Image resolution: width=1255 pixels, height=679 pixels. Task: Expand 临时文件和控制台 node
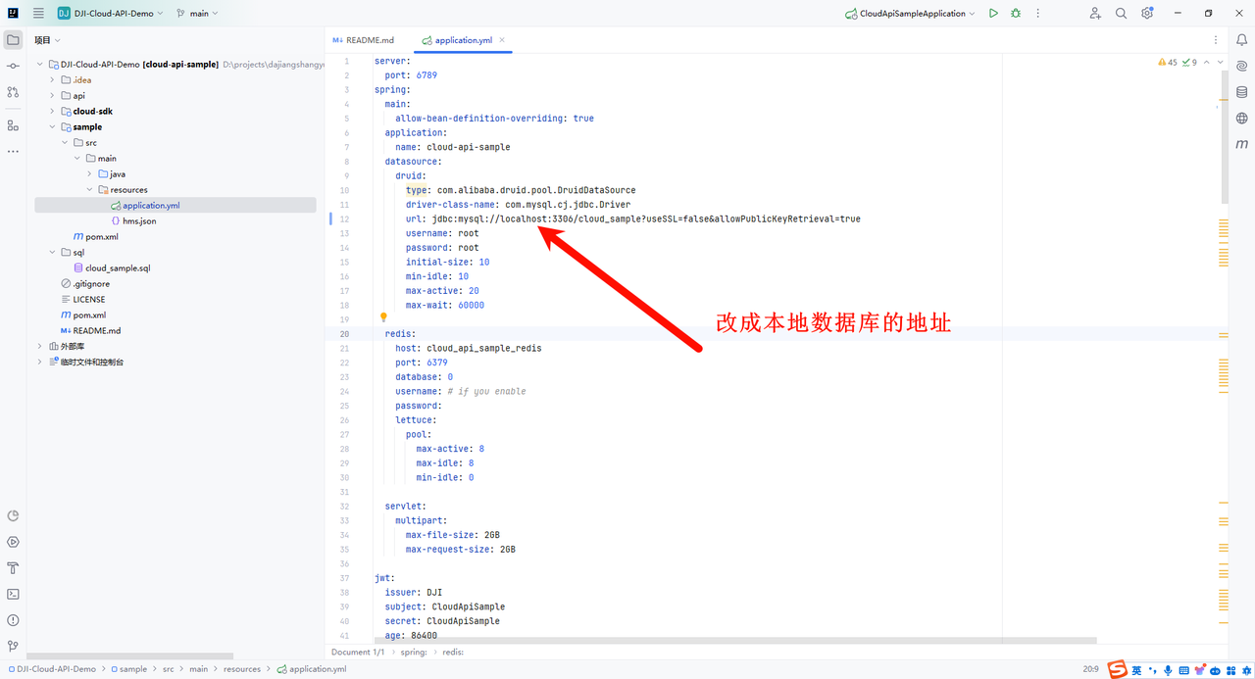click(x=40, y=363)
